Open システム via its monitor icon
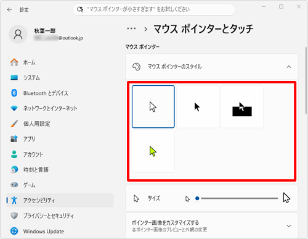308x239 pixels. 14,78
